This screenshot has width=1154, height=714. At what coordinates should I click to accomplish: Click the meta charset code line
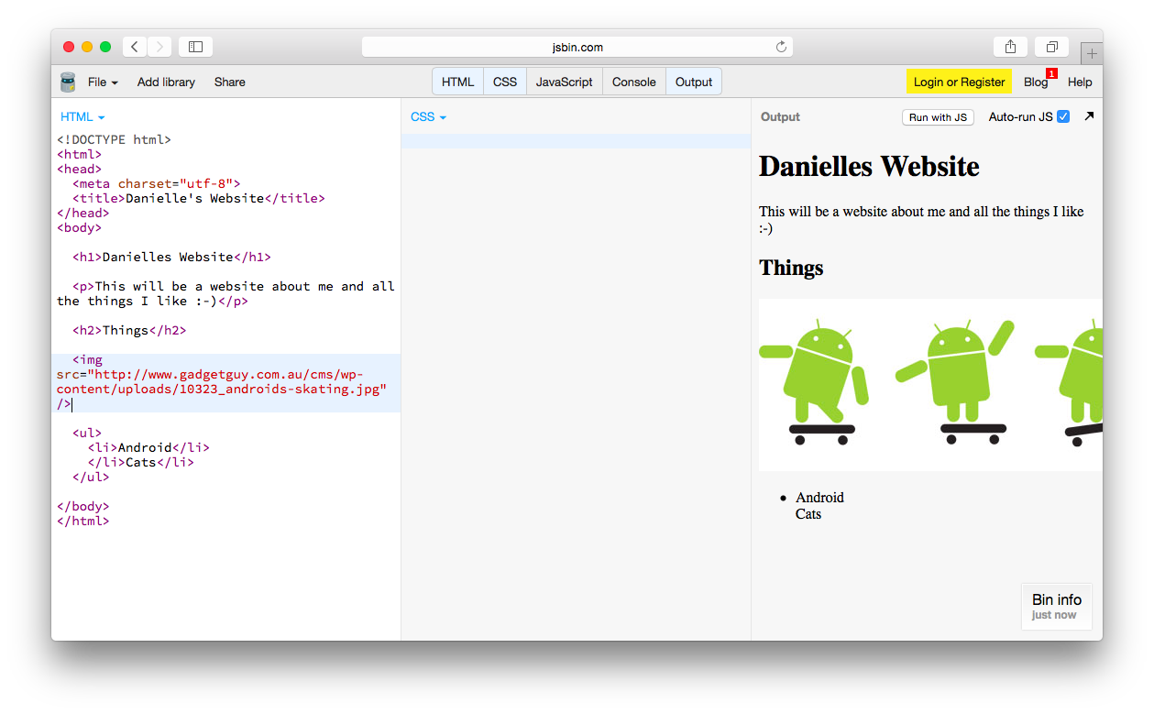click(156, 184)
